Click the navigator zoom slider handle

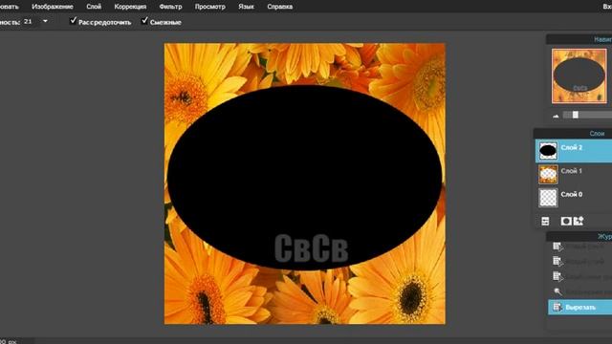pyautogui.click(x=576, y=115)
